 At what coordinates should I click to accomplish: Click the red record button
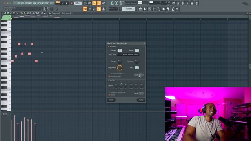click(x=71, y=3)
